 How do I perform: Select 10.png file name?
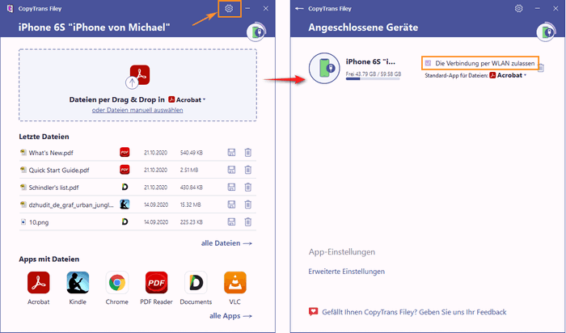click(x=39, y=222)
